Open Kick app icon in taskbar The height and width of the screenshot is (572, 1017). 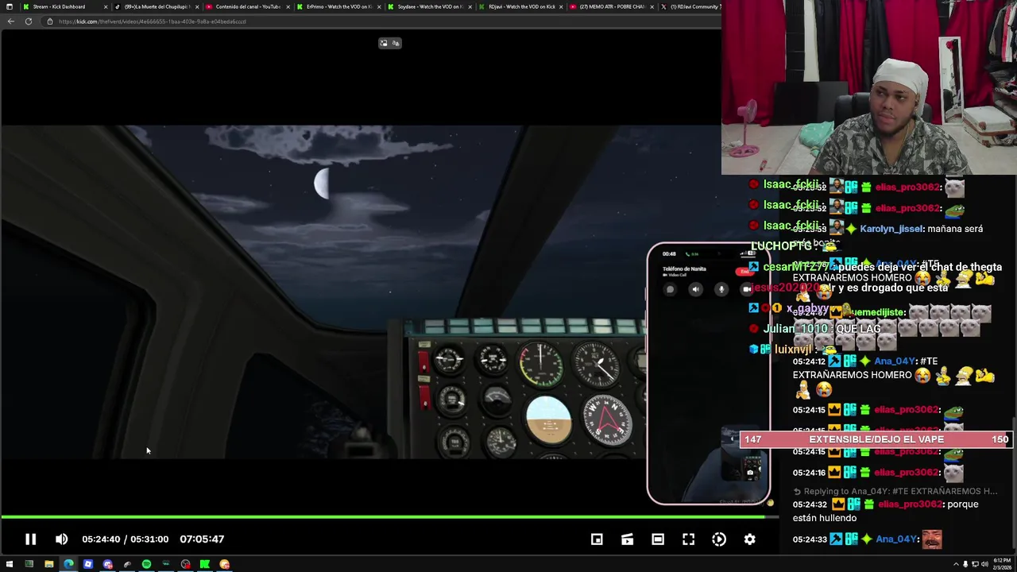pos(205,564)
